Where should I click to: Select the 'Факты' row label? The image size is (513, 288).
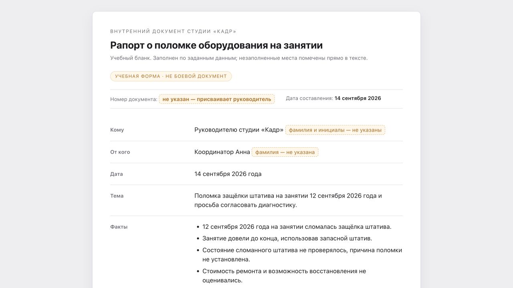[x=119, y=227]
